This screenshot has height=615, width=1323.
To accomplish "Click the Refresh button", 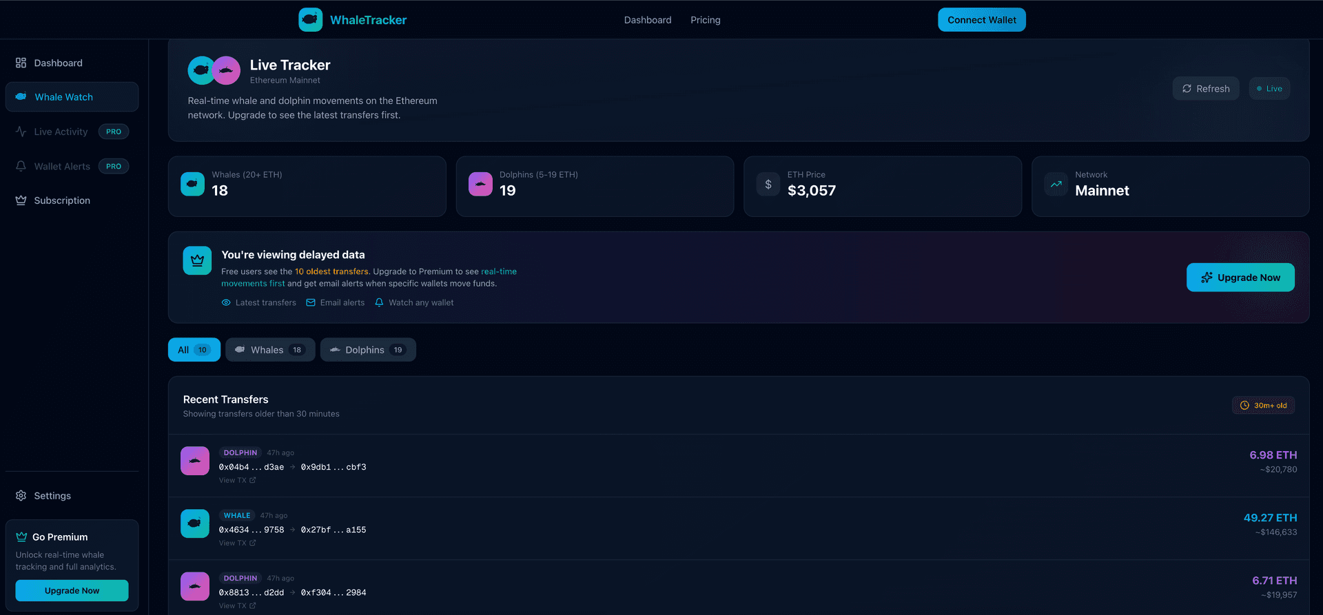I will [x=1205, y=89].
